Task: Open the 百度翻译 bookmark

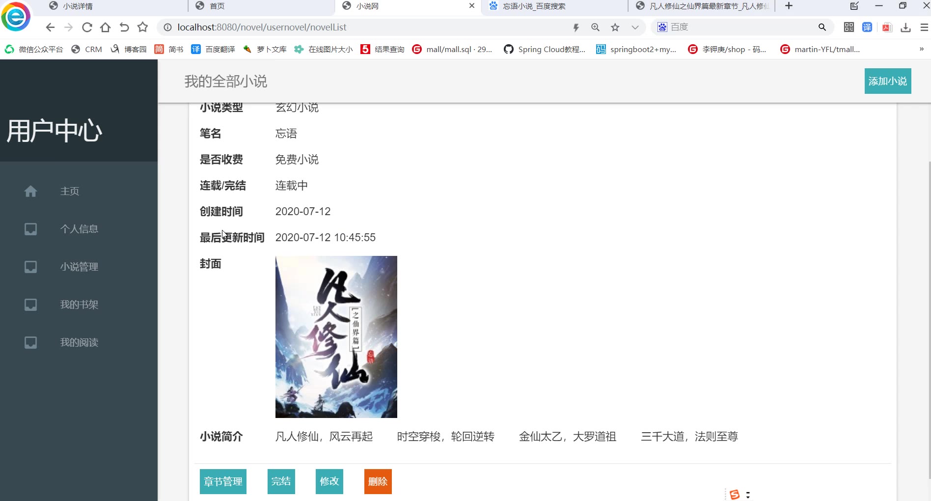Action: point(213,49)
